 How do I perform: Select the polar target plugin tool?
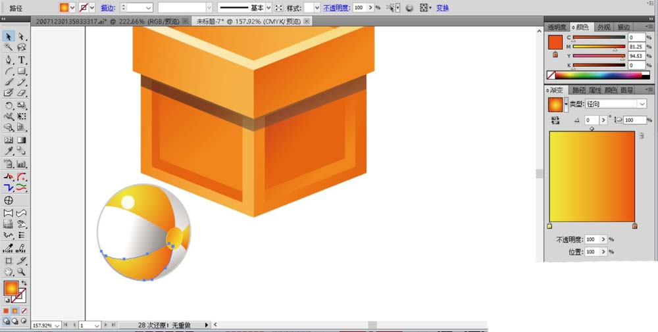tap(9, 201)
